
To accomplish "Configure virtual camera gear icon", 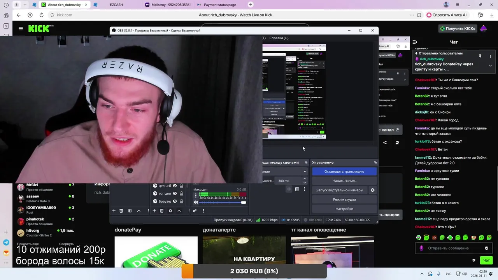I will click(372, 190).
